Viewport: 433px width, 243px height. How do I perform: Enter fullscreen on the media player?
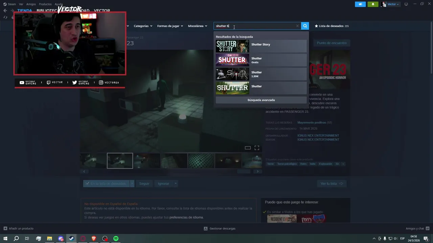click(257, 148)
